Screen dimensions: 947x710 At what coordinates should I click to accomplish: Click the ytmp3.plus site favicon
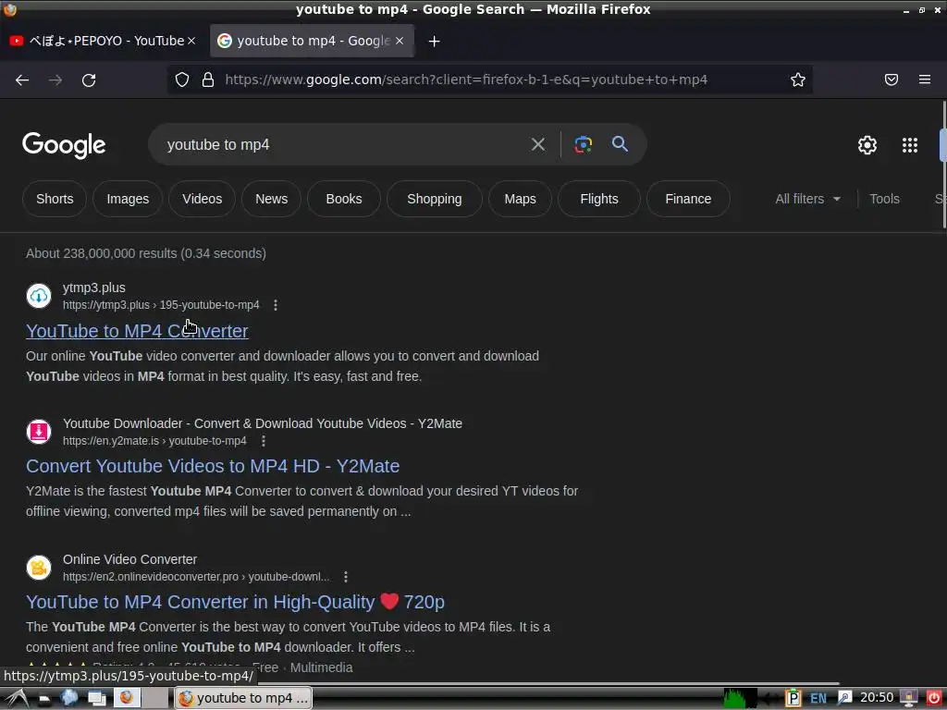39,296
